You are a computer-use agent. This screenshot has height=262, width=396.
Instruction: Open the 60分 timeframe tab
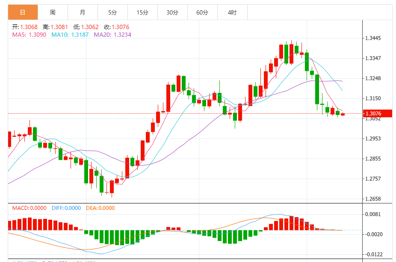click(x=202, y=12)
